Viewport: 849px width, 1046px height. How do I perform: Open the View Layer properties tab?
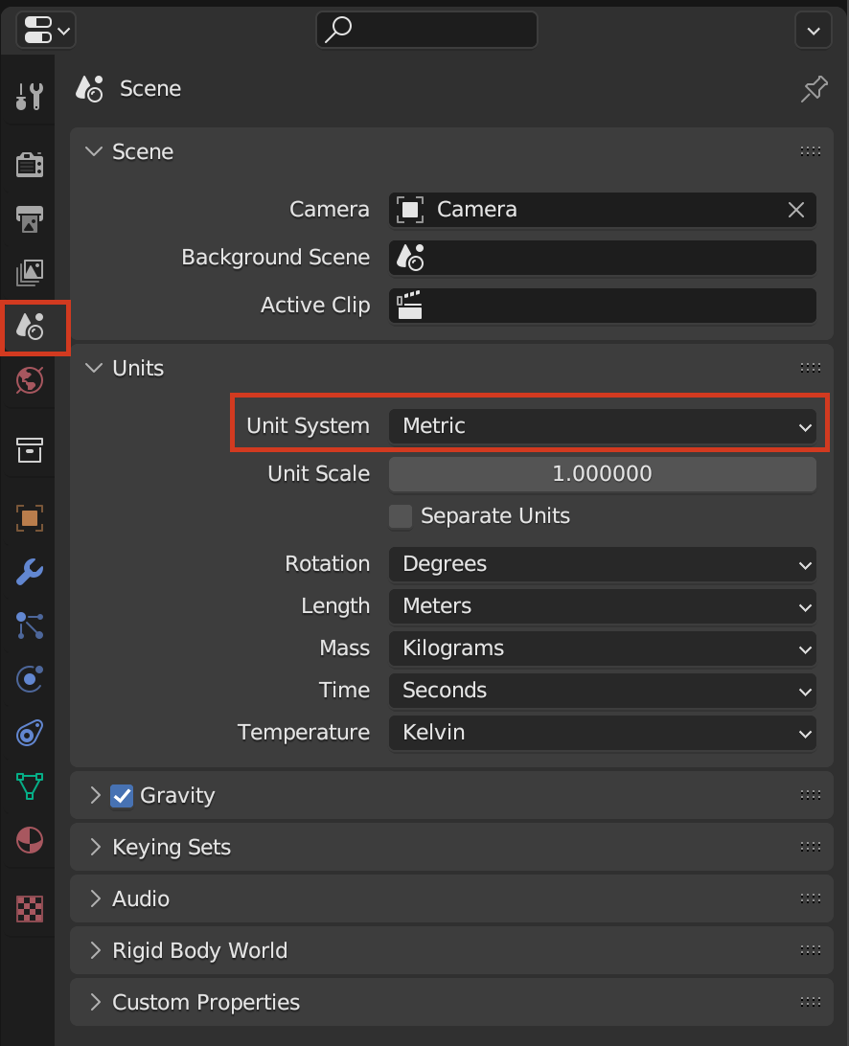pos(30,273)
